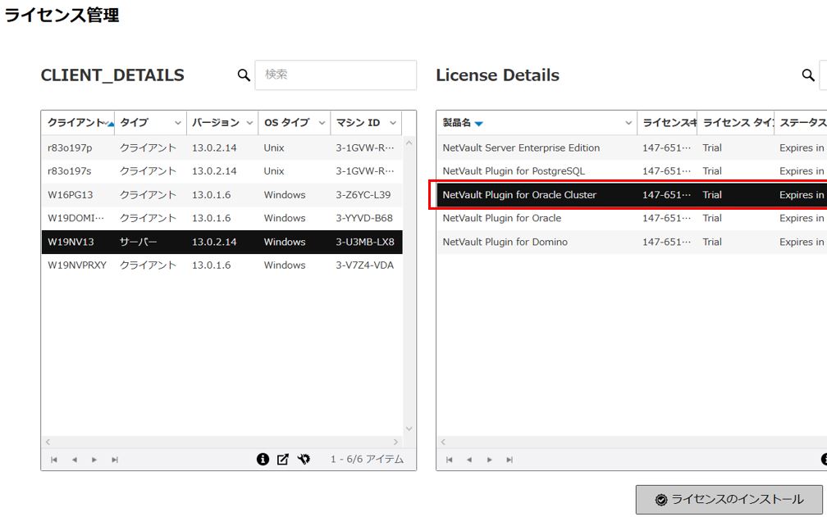Select NetVault Server Enterprise Edition license
This screenshot has width=827, height=517.
(x=632, y=148)
